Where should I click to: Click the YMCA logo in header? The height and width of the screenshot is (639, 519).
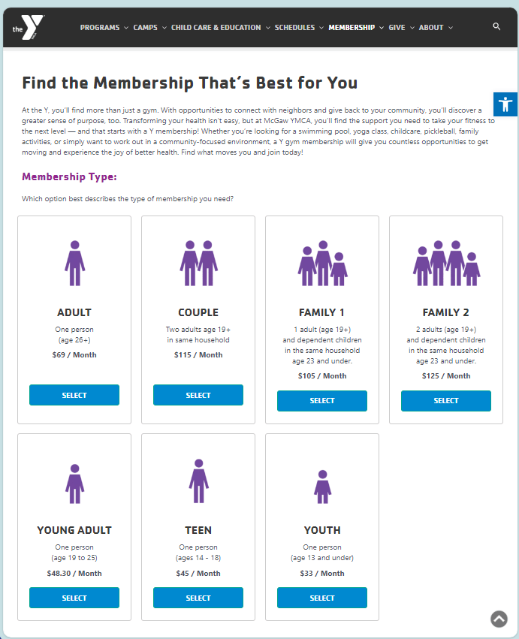pos(28,28)
